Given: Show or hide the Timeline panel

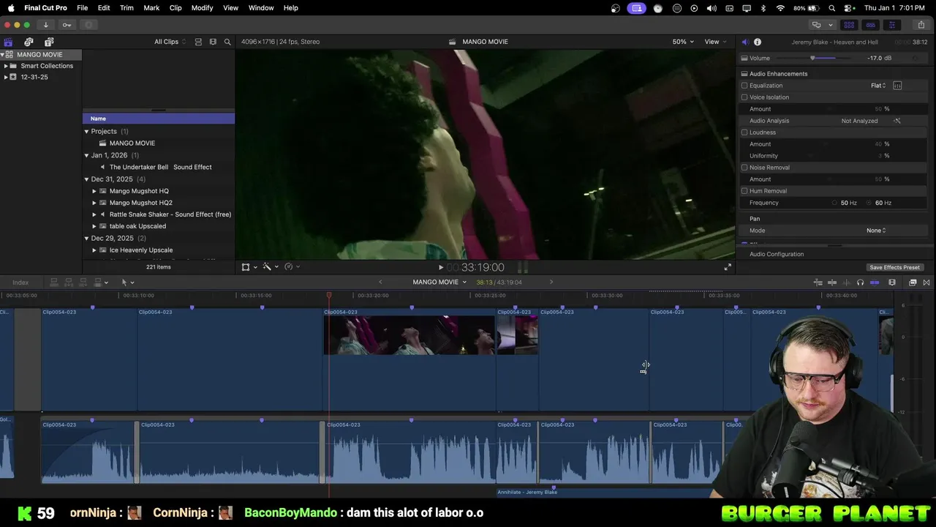Looking at the screenshot, I should coord(870,25).
